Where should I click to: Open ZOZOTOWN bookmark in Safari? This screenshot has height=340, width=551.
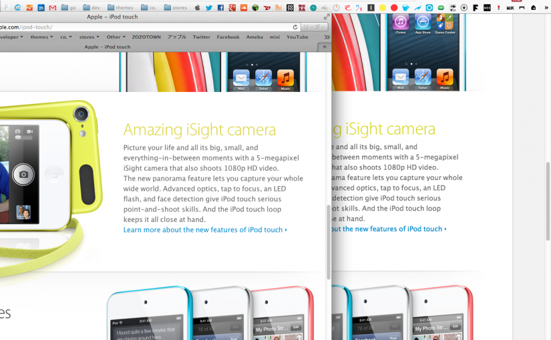146,37
